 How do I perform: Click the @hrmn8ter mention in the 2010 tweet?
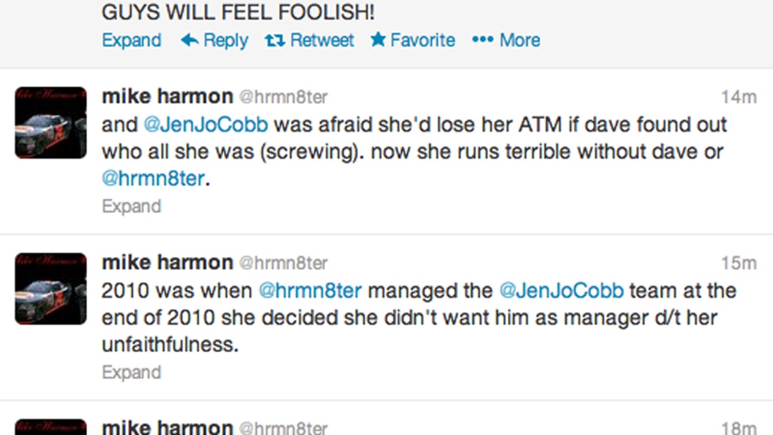309,290
